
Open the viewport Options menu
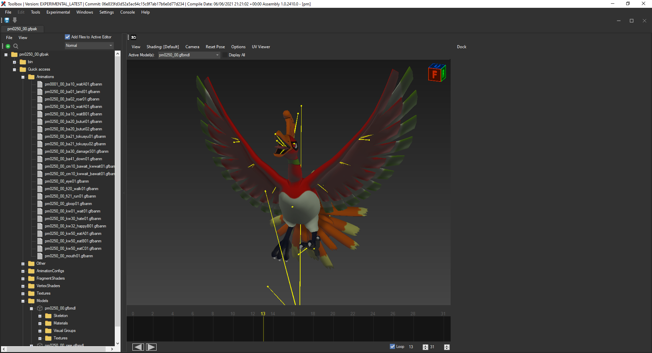tap(238, 47)
